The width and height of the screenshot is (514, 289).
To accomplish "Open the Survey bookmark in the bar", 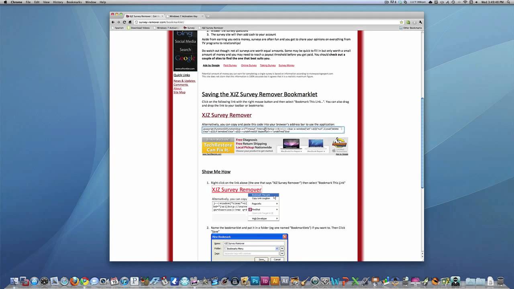I will 189,28.
